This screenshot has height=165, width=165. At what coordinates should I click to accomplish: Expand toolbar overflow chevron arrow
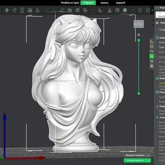(x=152, y=10)
